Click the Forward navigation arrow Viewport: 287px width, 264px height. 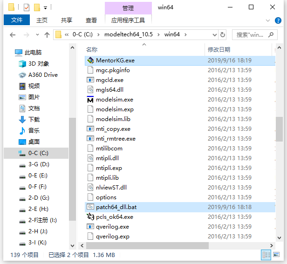[x=27, y=35]
